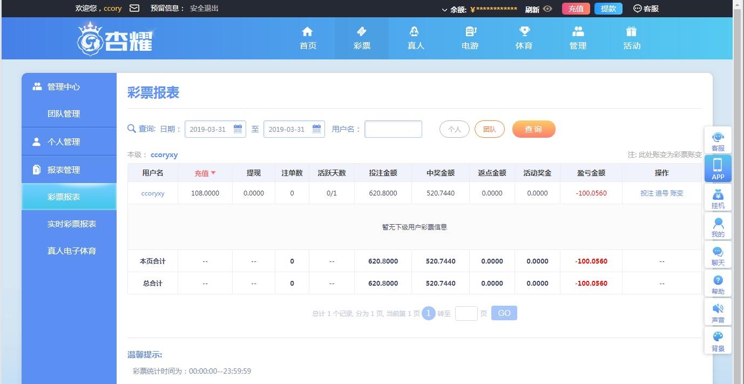The image size is (744, 384).
Task: Select the 团队 team filter
Action: click(x=490, y=129)
